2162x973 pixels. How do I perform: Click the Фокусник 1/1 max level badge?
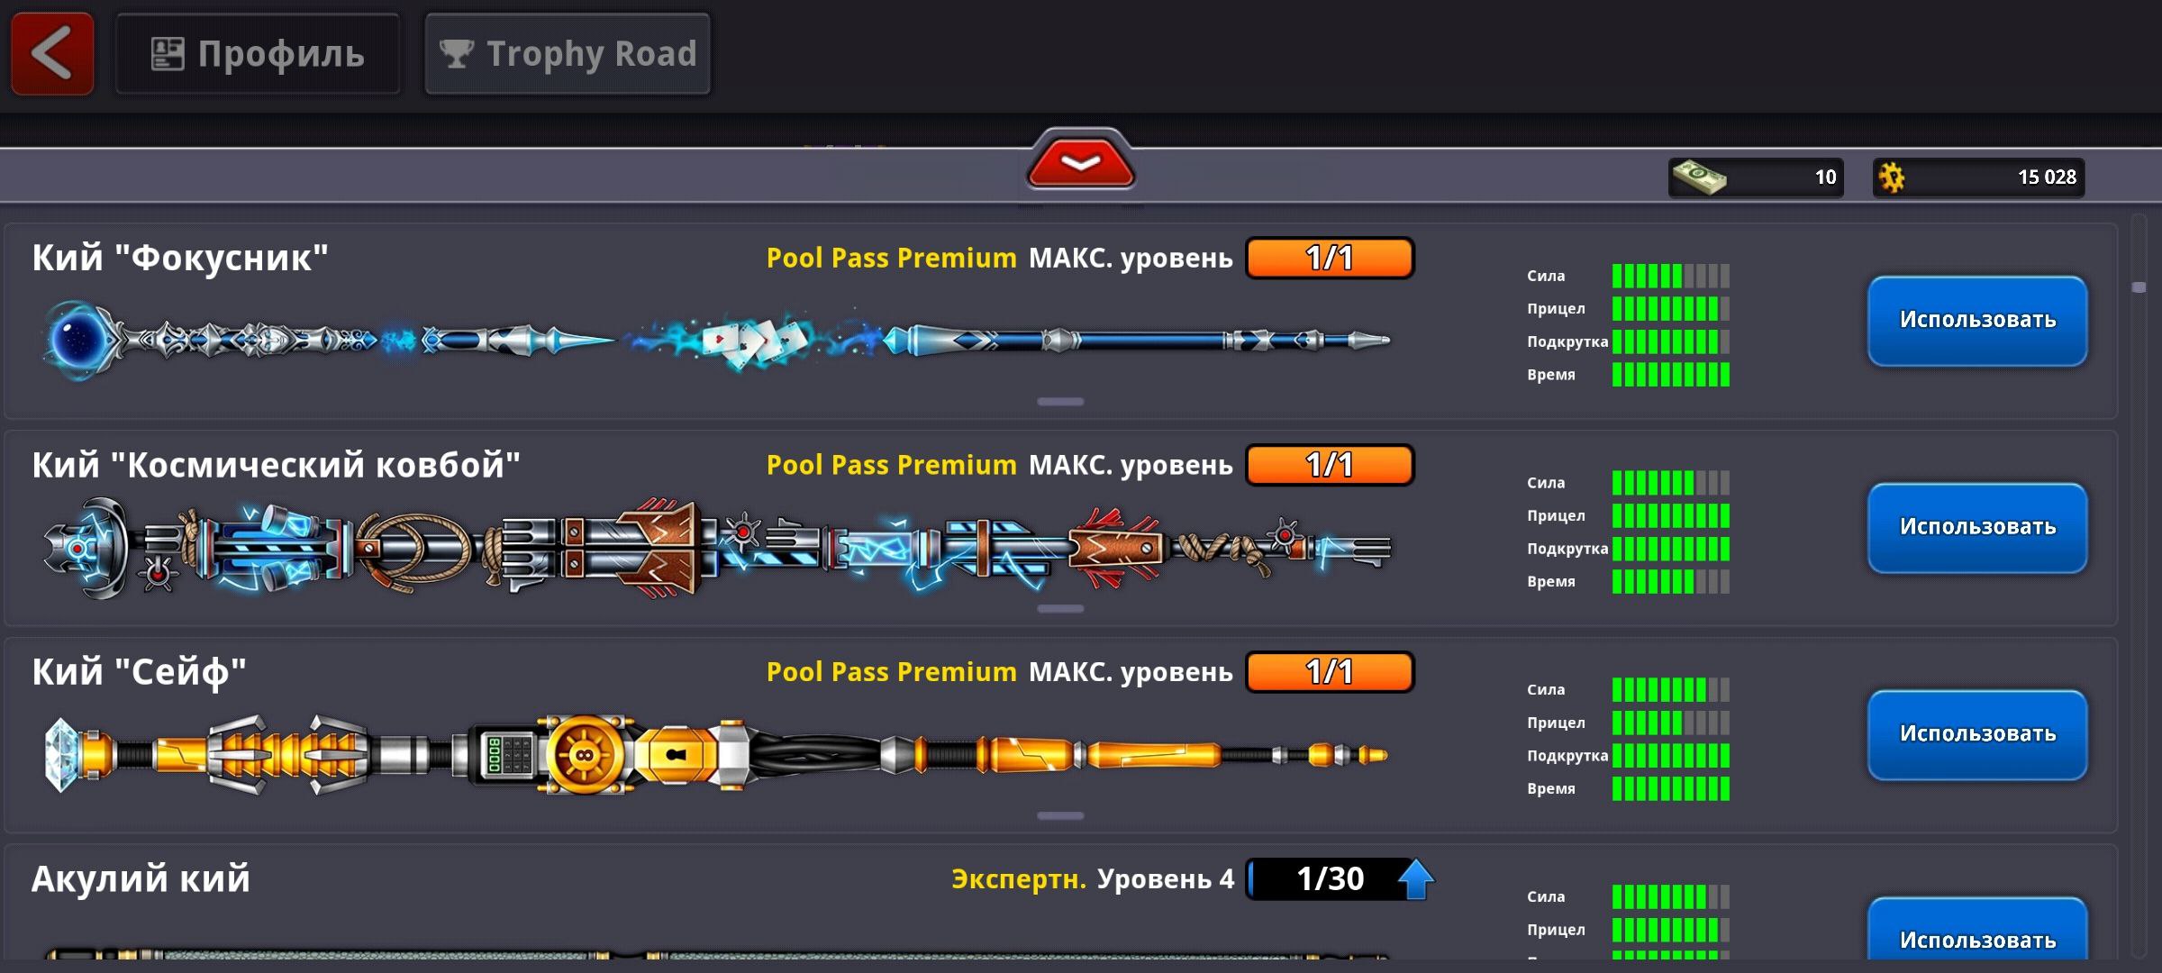pos(1330,259)
